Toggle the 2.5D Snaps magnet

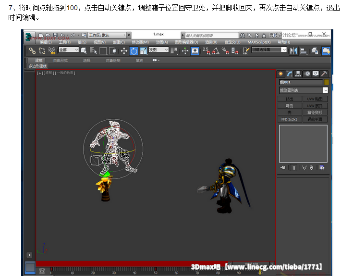tap(206, 50)
